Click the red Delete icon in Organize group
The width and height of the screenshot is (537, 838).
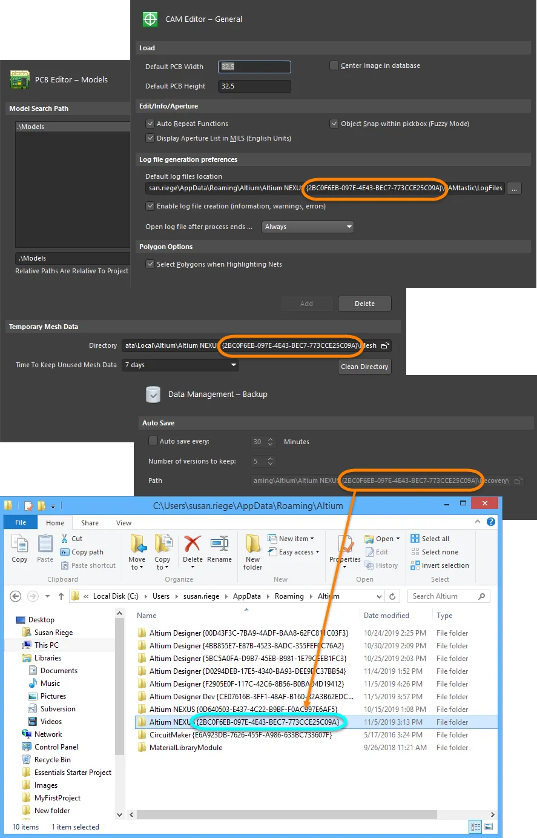pyautogui.click(x=193, y=543)
